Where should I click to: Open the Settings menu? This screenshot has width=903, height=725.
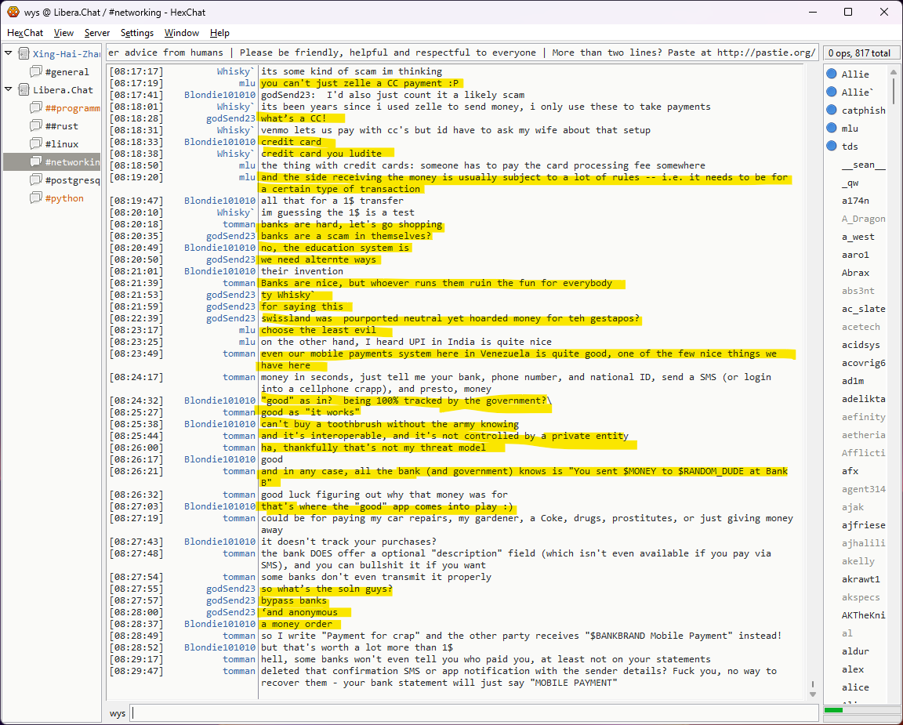[137, 33]
